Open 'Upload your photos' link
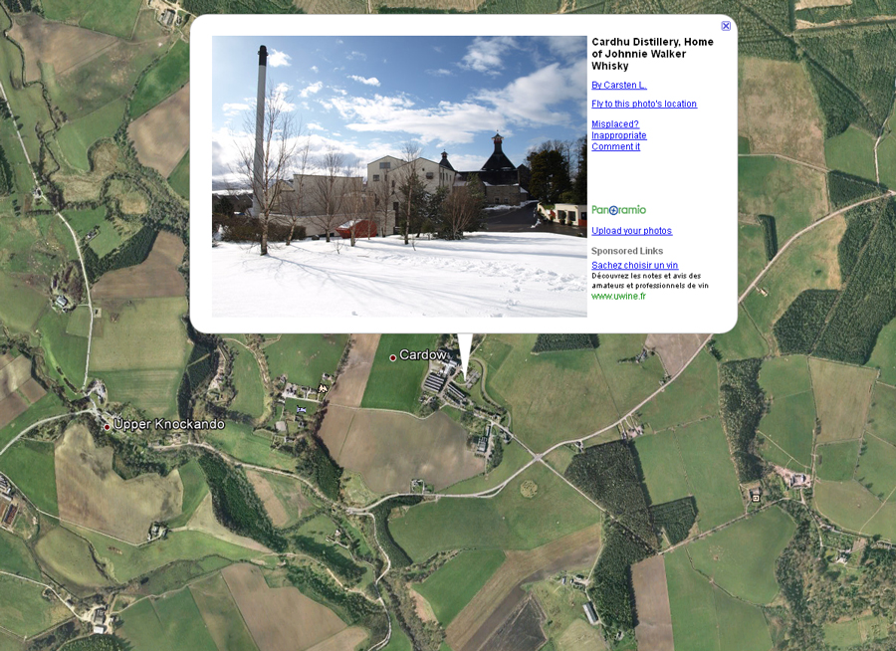 click(631, 230)
